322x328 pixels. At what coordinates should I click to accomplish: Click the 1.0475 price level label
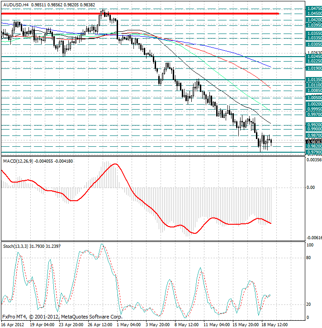point(314,9)
